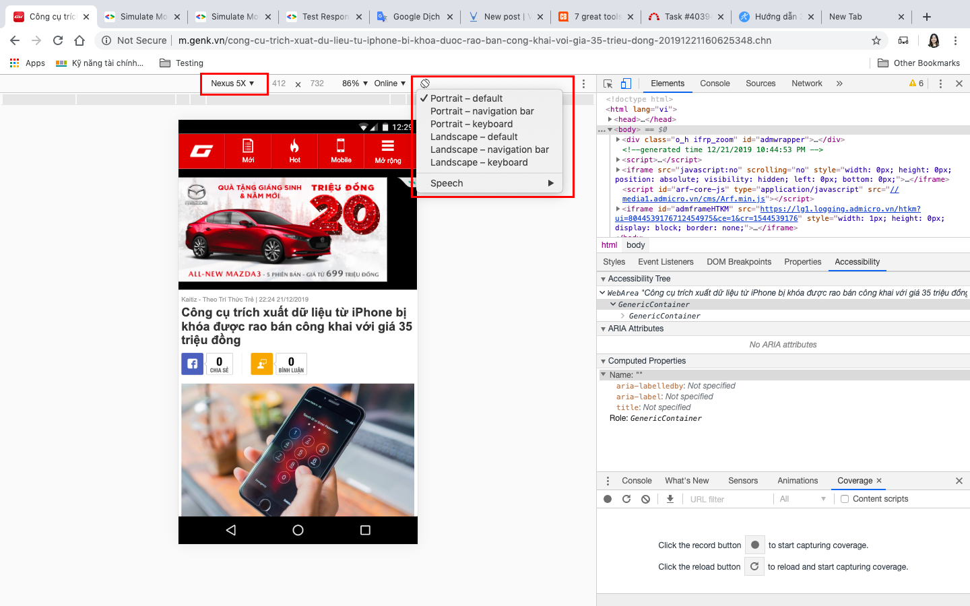Viewport: 970px width, 606px height.
Task: Expand the head element node
Action: 610,119
